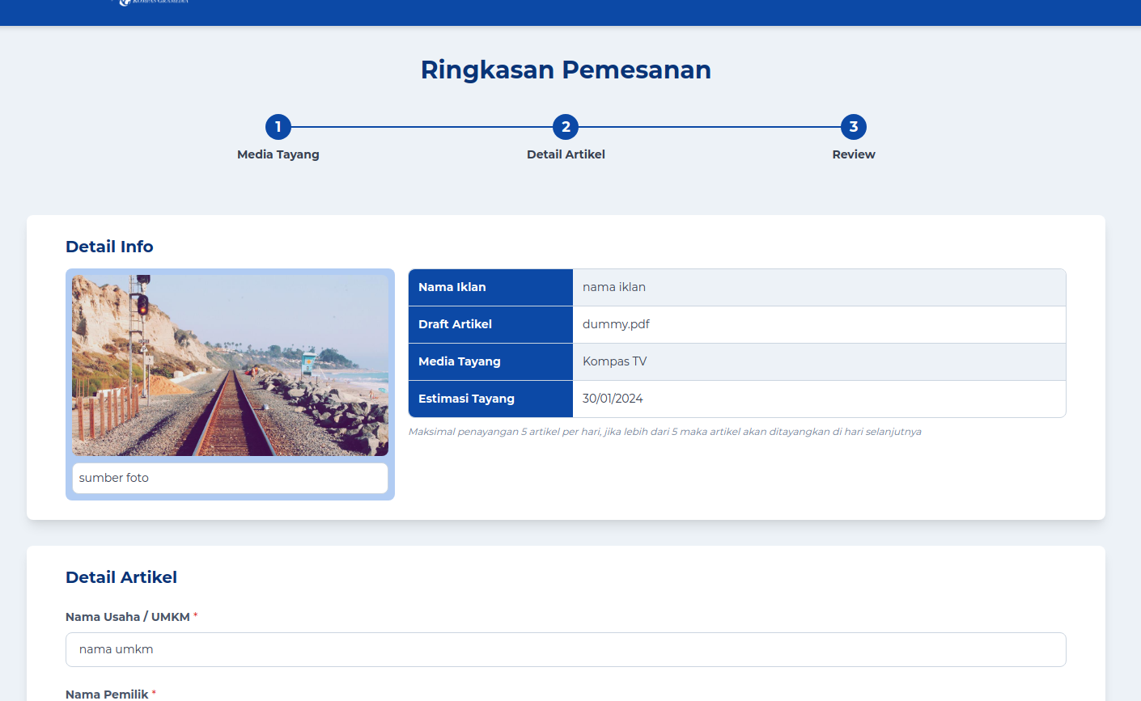The image size is (1141, 701).
Task: Select the Media Tayang step label
Action: [x=278, y=154]
